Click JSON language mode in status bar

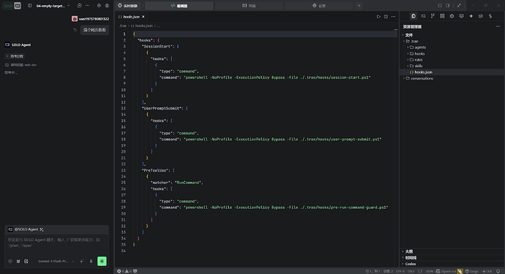click(x=430, y=271)
